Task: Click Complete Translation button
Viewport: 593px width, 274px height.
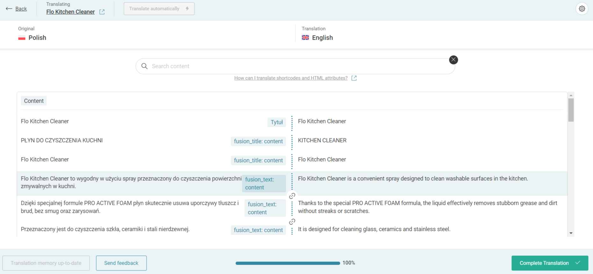Action: pyautogui.click(x=550, y=263)
